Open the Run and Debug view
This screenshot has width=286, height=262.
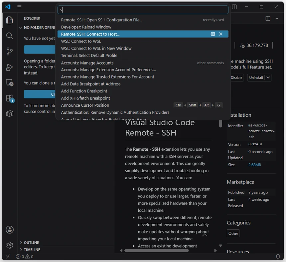(x=10, y=67)
